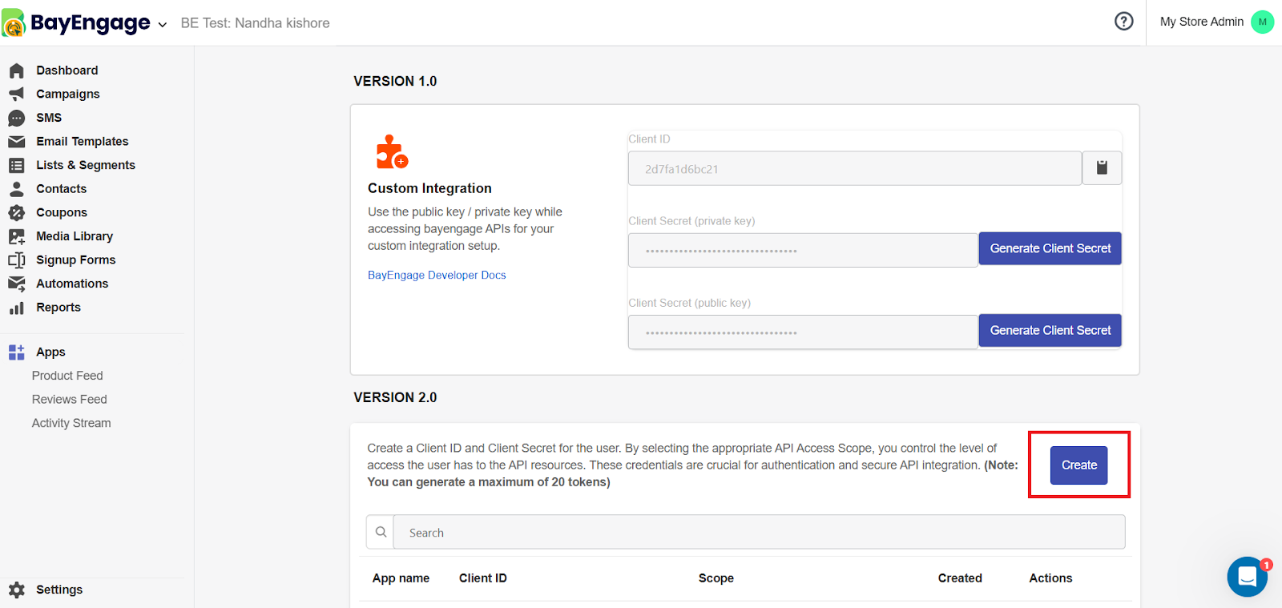Click the search magnifier icon
Screen dimensions: 1282x608
click(x=381, y=532)
